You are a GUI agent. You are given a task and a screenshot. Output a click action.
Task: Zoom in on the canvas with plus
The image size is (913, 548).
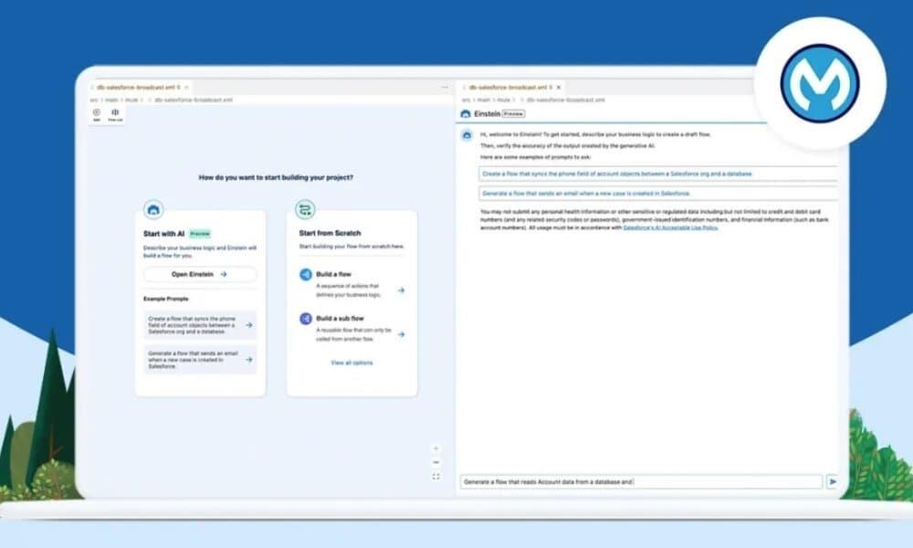point(436,448)
